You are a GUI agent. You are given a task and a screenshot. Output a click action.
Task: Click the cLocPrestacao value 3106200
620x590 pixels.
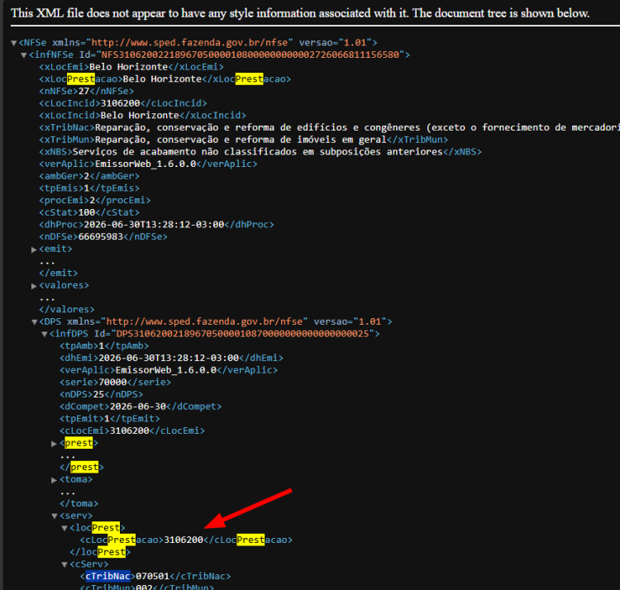point(184,540)
